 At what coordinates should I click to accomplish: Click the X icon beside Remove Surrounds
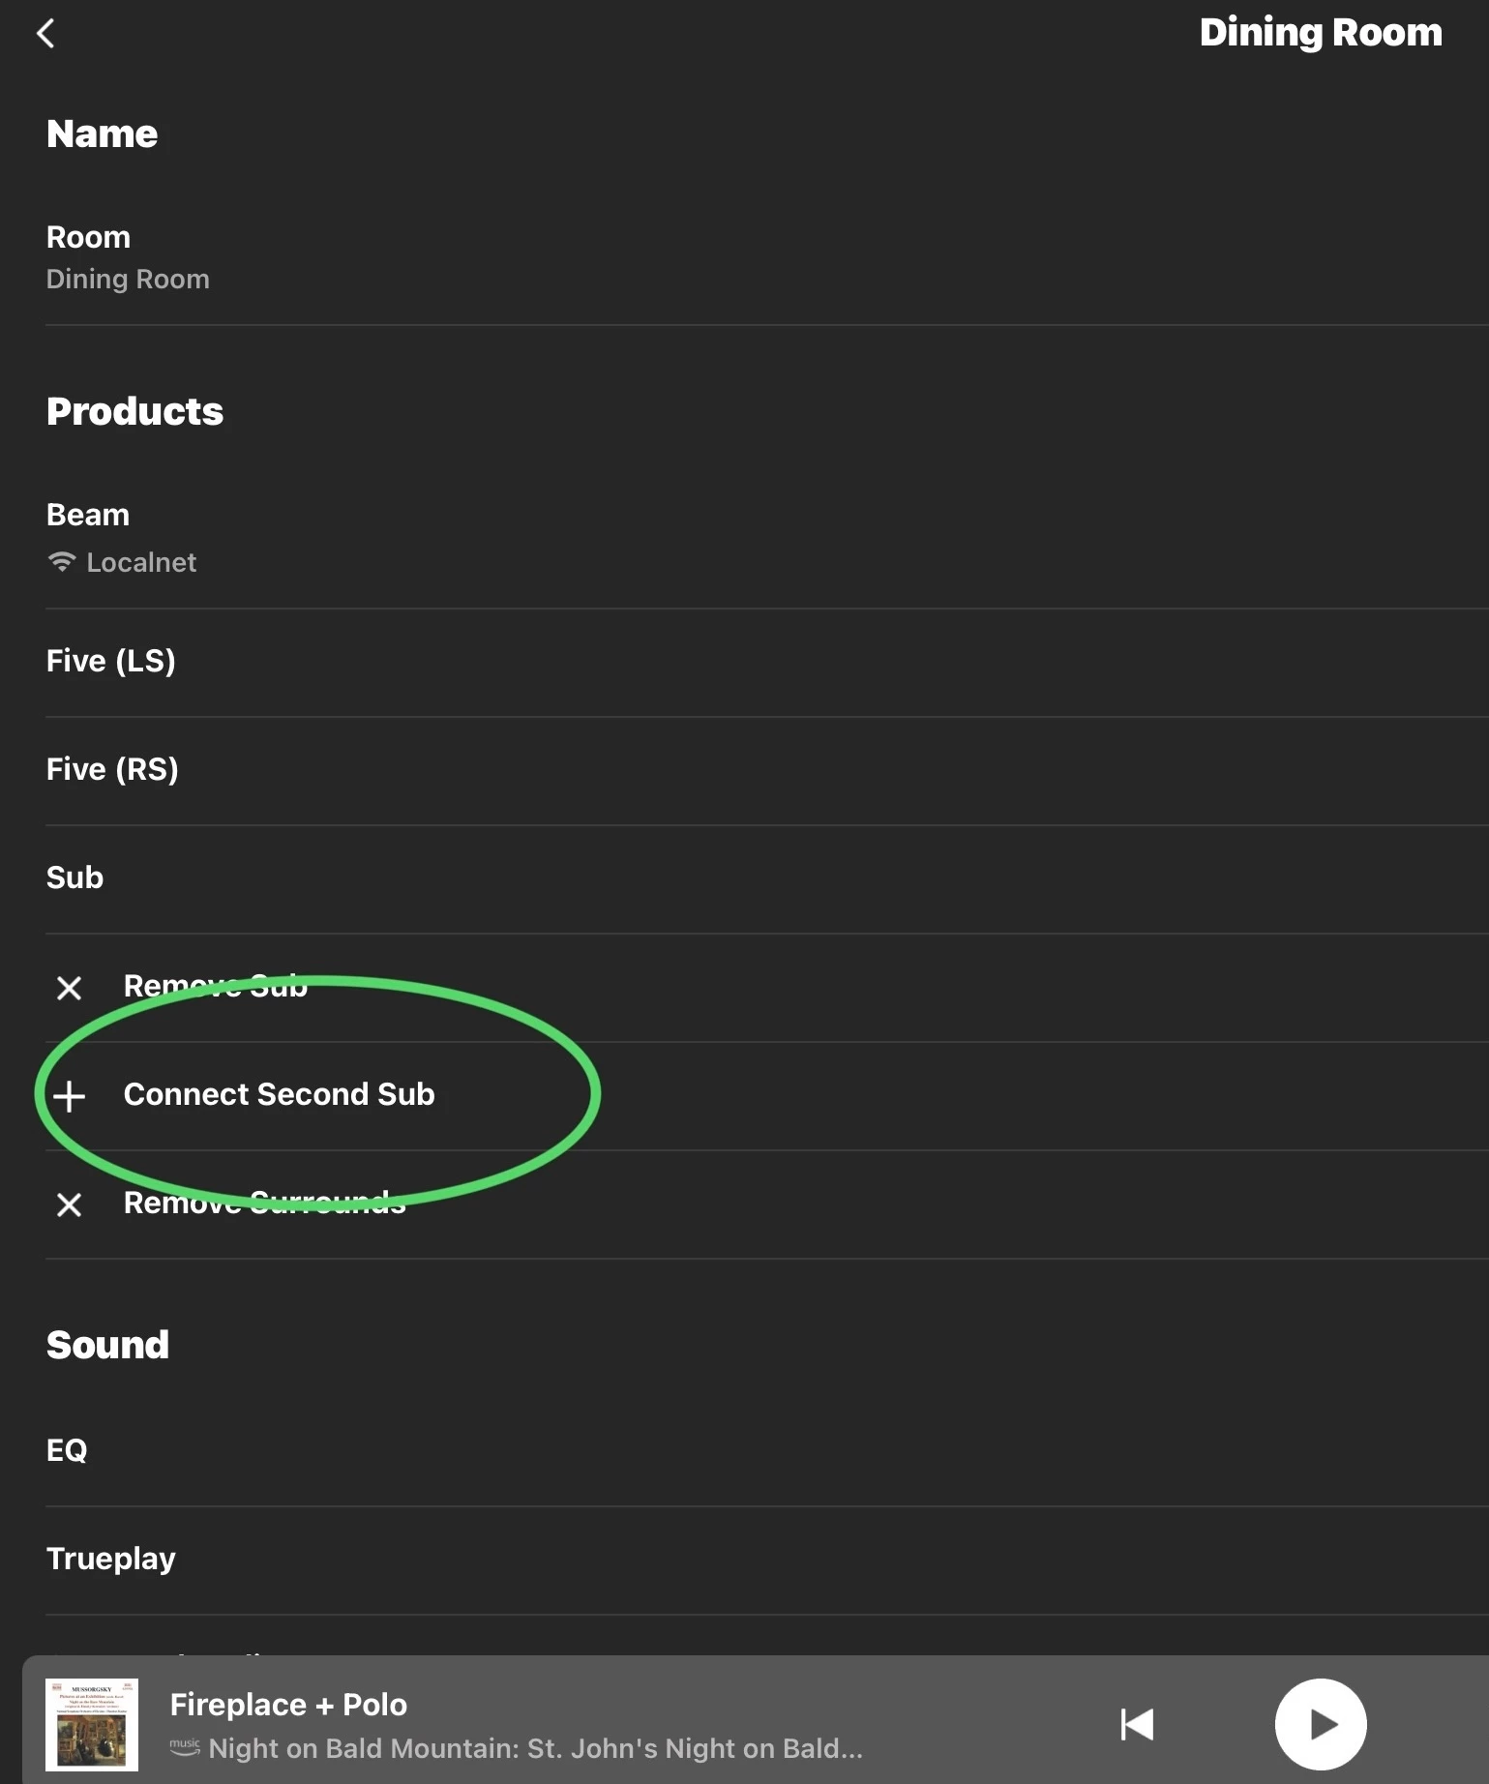coord(69,1204)
